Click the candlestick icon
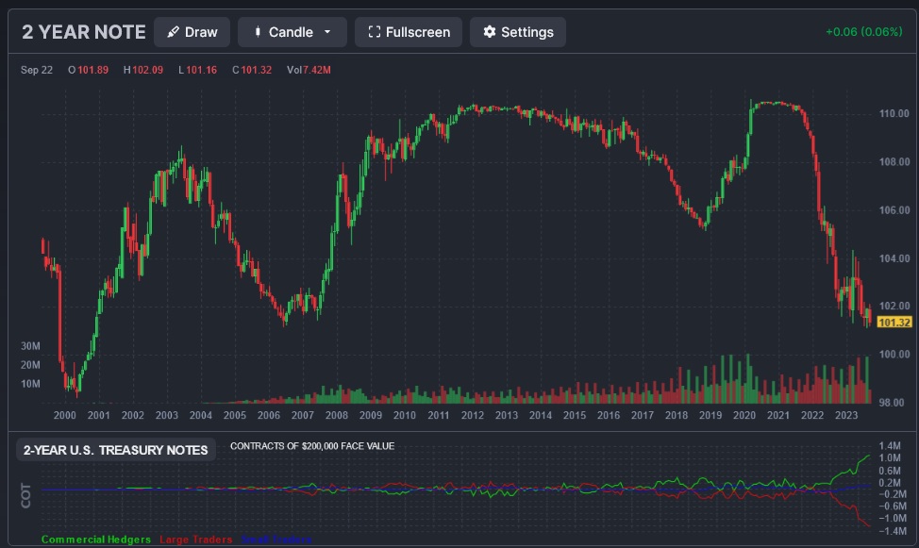 click(x=258, y=32)
